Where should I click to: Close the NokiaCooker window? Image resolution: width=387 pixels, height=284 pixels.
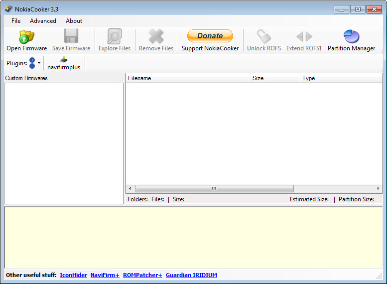pos(374,9)
